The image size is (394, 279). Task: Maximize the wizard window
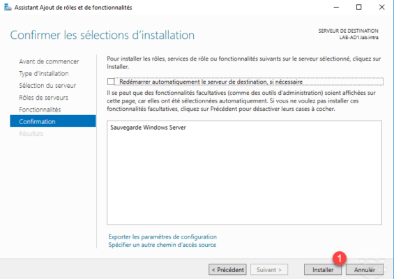click(359, 7)
